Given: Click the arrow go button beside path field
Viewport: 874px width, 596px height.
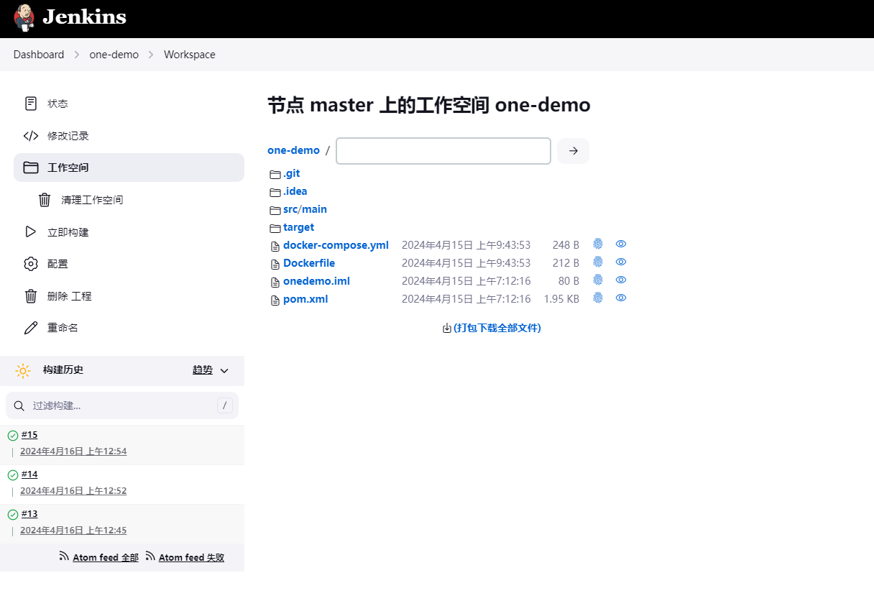Looking at the screenshot, I should coord(574,151).
